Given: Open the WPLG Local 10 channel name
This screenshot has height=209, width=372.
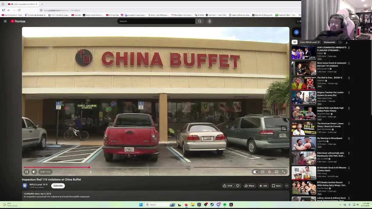Looking at the screenshot, I should 37,185.
